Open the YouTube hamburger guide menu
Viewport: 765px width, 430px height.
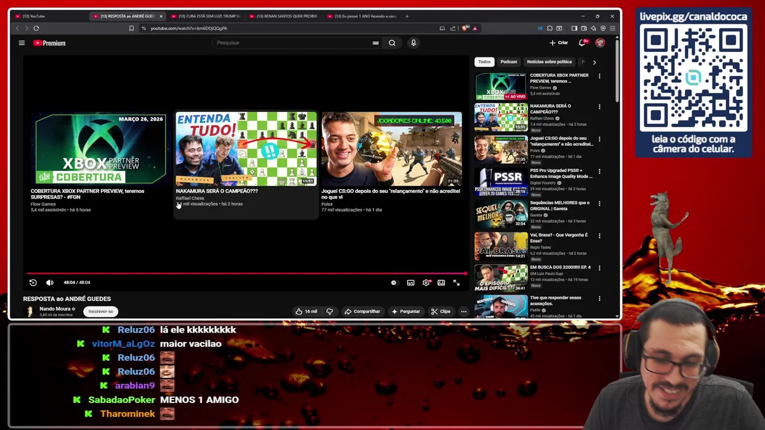pyautogui.click(x=22, y=43)
